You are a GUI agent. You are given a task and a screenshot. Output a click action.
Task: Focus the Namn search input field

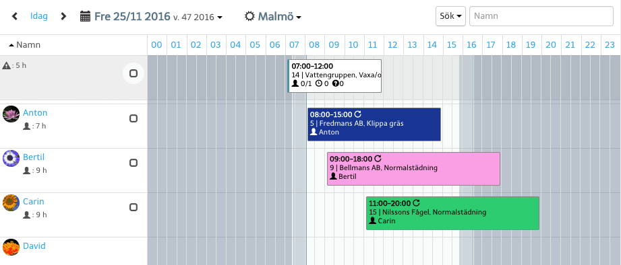point(541,16)
